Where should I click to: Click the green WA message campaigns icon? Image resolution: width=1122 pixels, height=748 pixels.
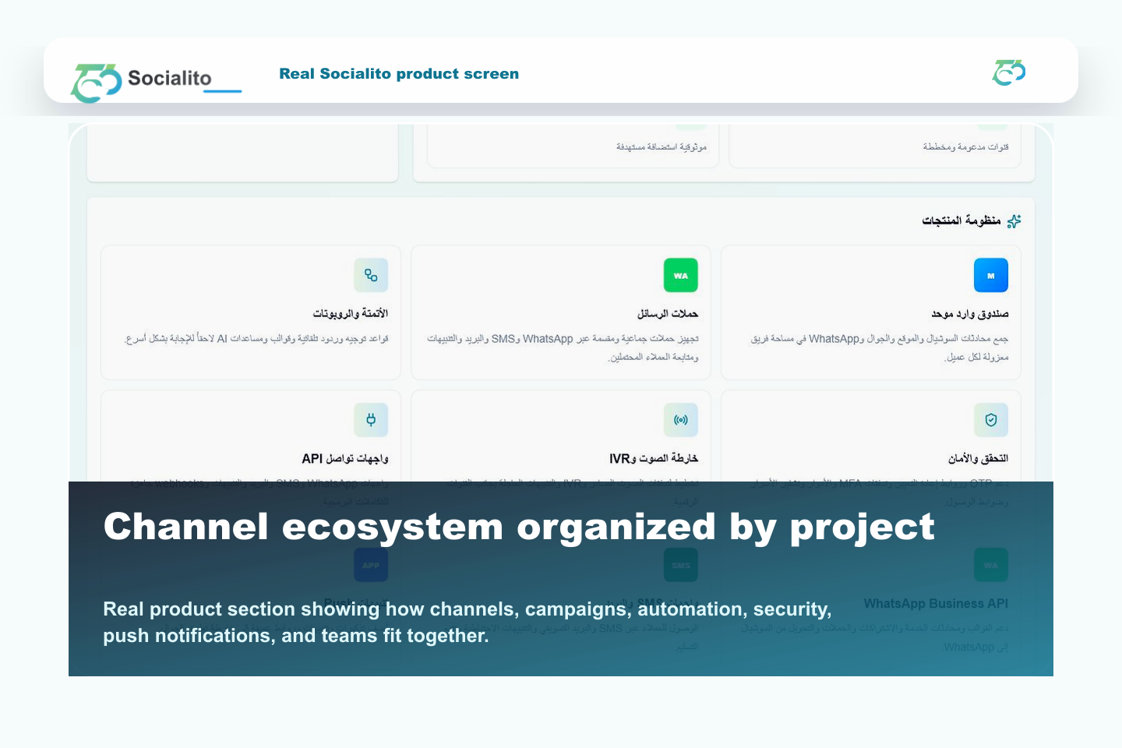(x=681, y=275)
